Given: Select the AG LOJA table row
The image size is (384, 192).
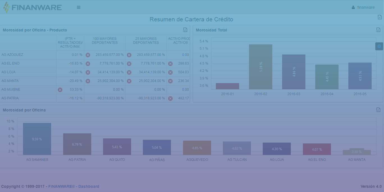Looking at the screenshot, I should tap(9, 72).
